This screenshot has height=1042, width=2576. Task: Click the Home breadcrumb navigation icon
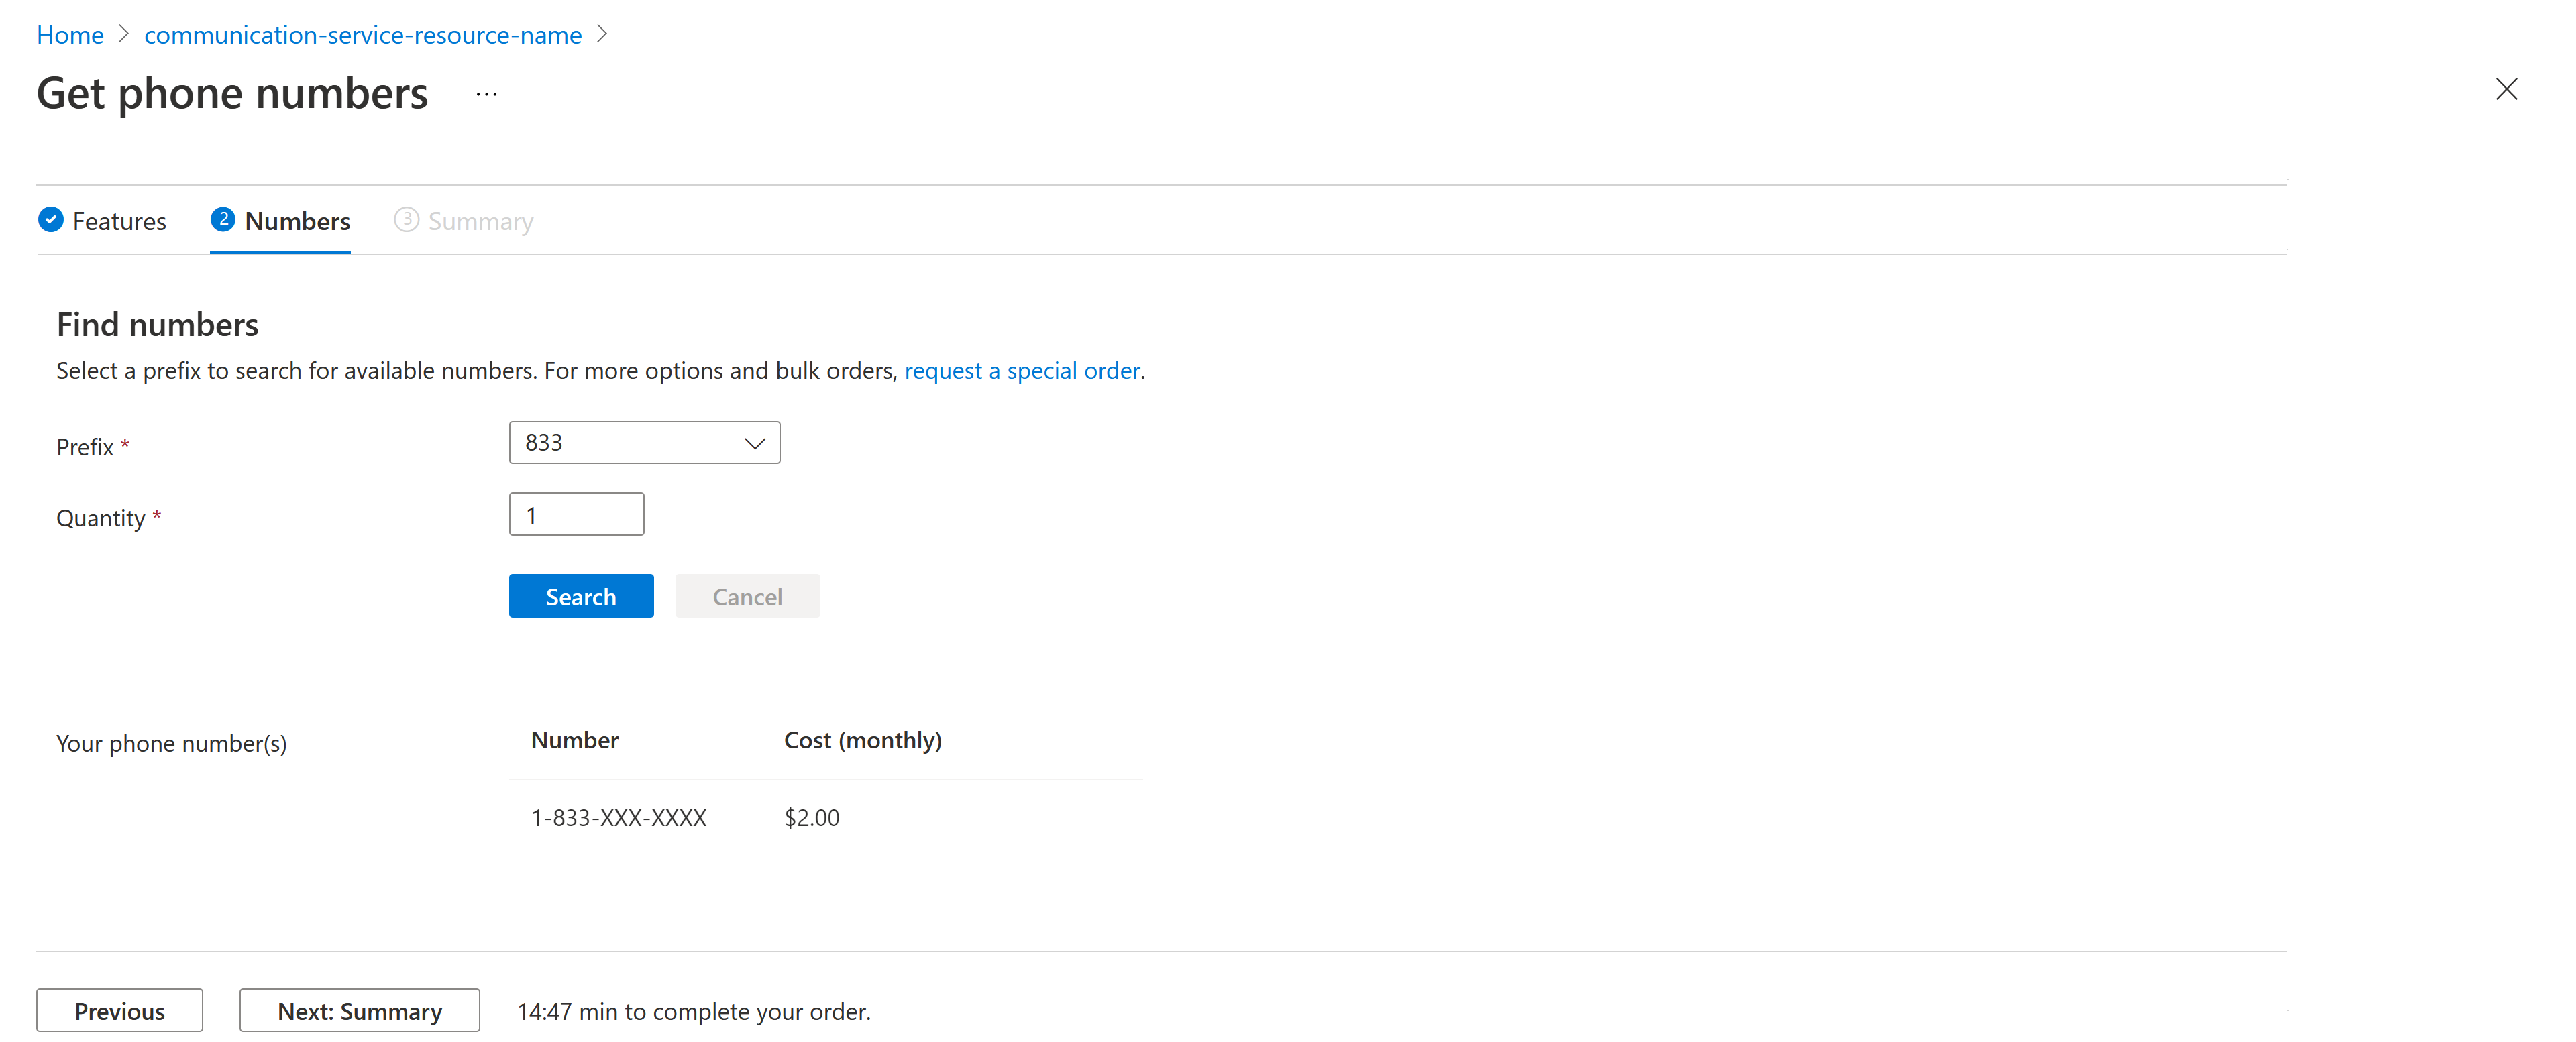pos(69,33)
